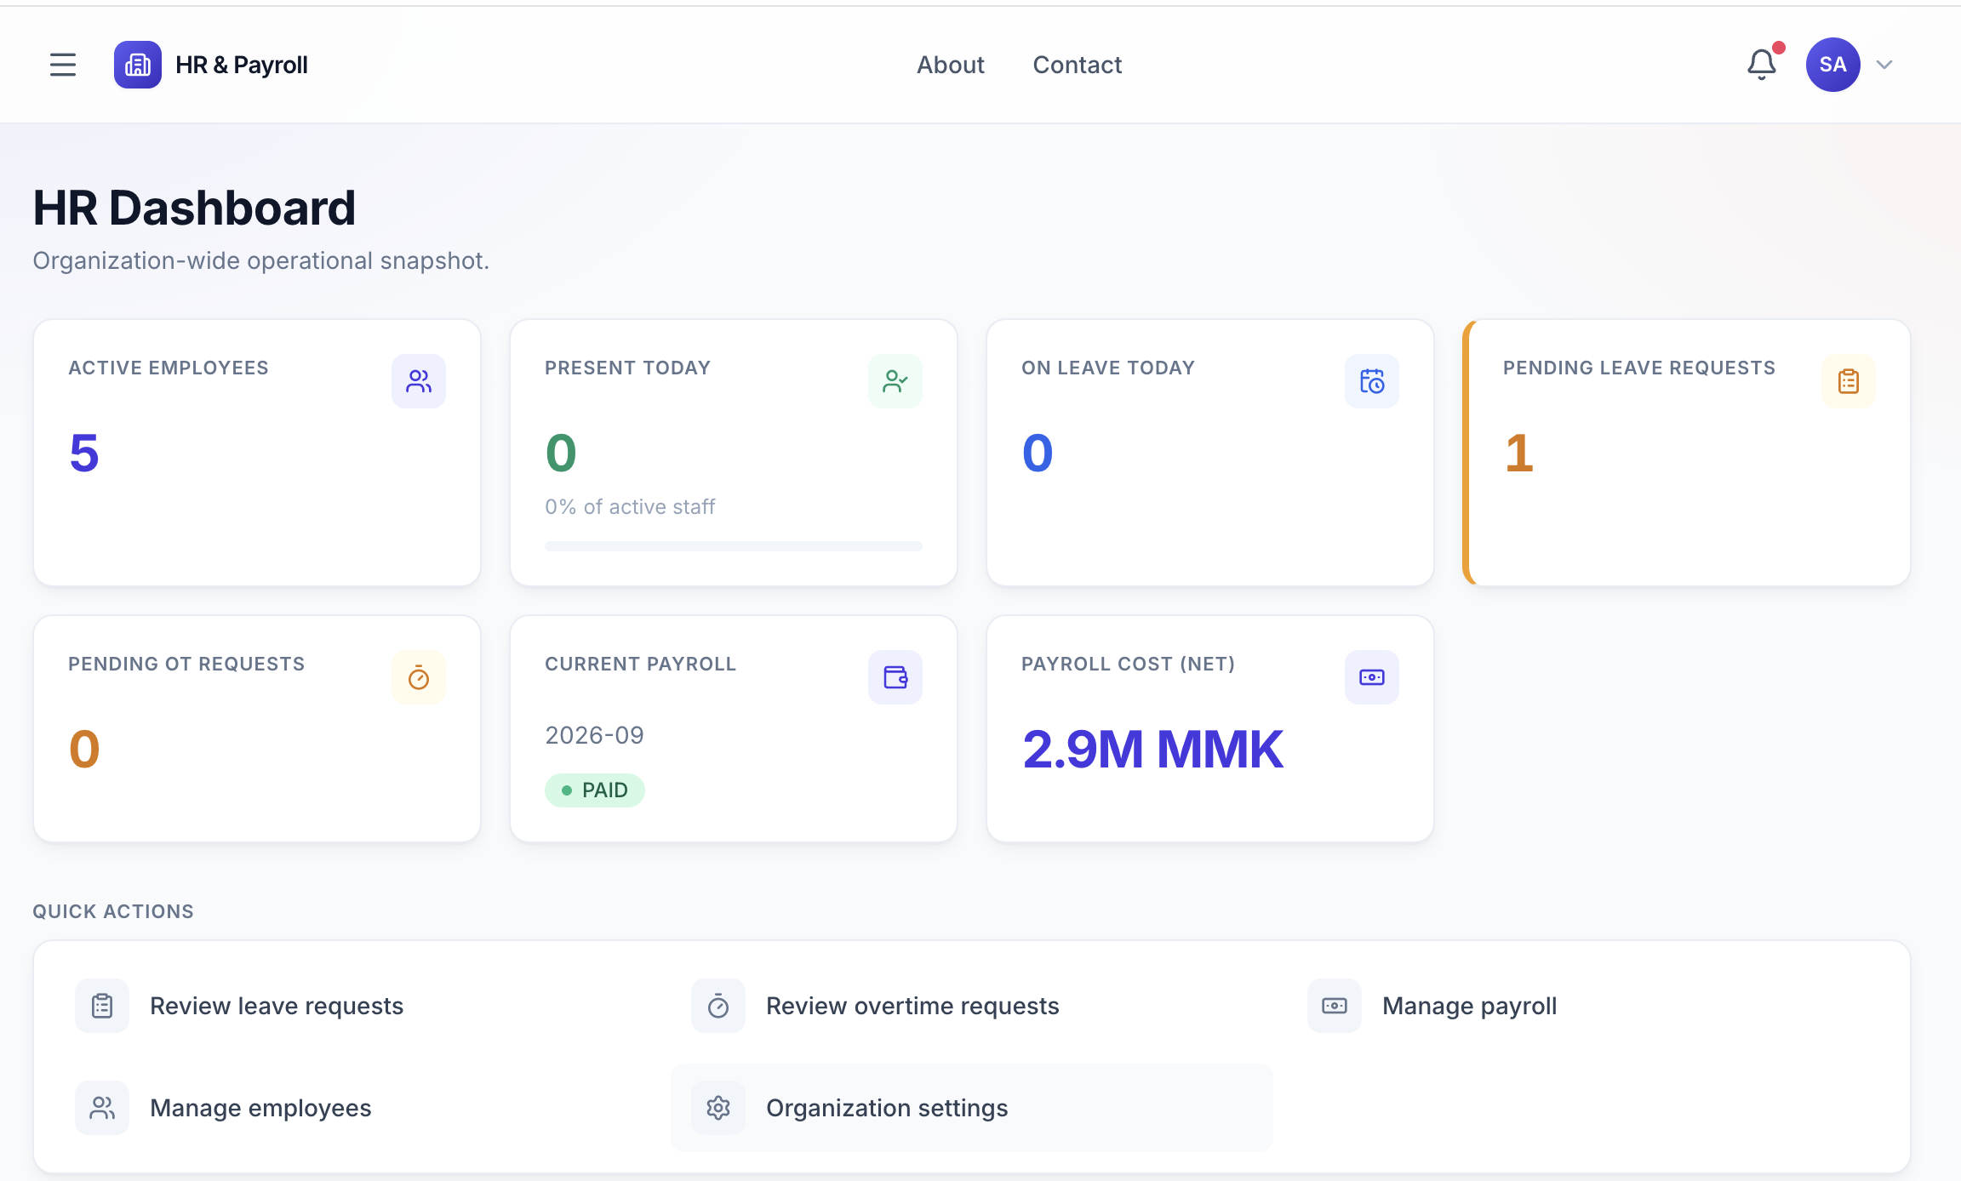The height and width of the screenshot is (1181, 1961).
Task: Go to the About page
Action: pos(951,65)
